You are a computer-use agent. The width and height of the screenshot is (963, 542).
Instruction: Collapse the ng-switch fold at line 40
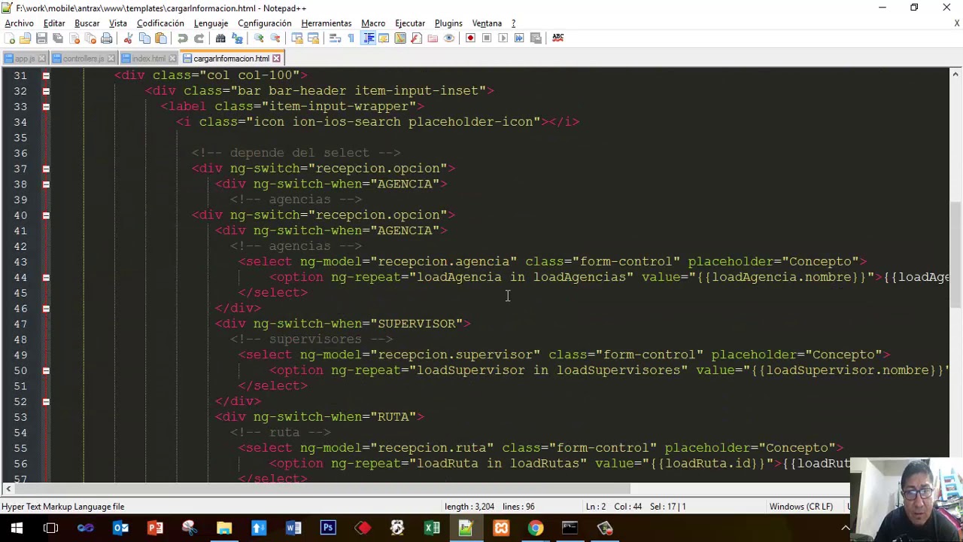[46, 215]
